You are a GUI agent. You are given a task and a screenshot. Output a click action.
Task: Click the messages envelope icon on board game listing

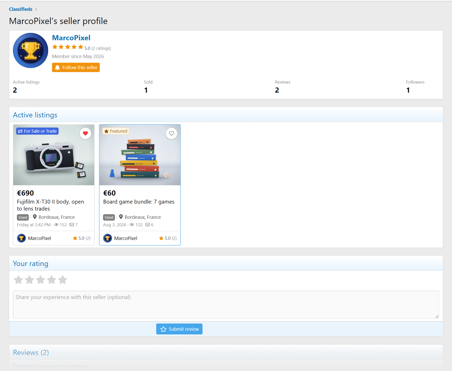pos(148,225)
